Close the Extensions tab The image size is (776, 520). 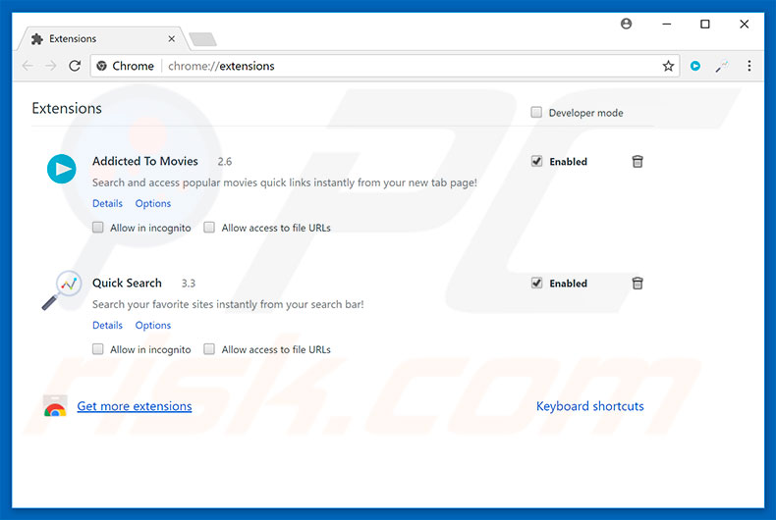coord(171,38)
